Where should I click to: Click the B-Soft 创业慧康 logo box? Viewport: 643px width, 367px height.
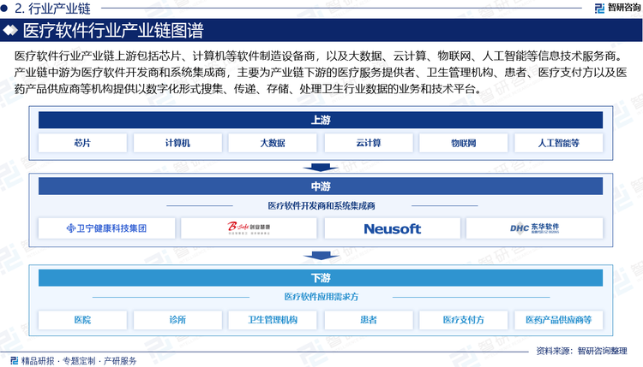pos(249,228)
